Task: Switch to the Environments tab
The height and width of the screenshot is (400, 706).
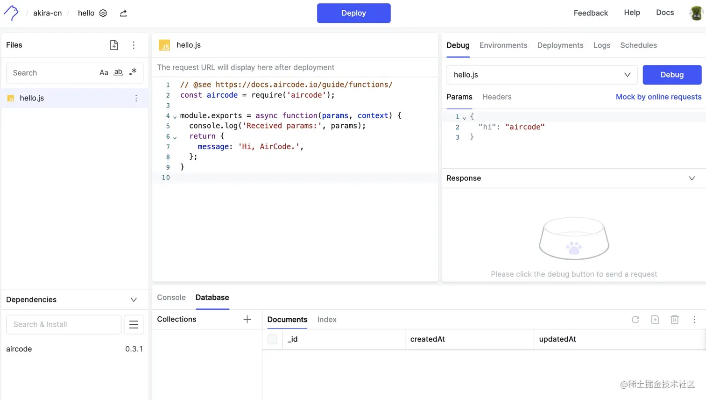Action: coord(503,45)
